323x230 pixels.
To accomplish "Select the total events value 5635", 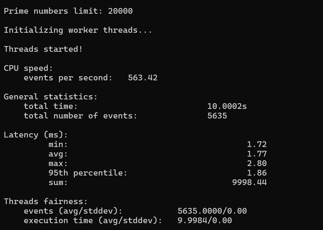I will [217, 116].
